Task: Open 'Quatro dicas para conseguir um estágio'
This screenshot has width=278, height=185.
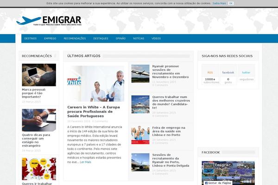Action: 36,140
